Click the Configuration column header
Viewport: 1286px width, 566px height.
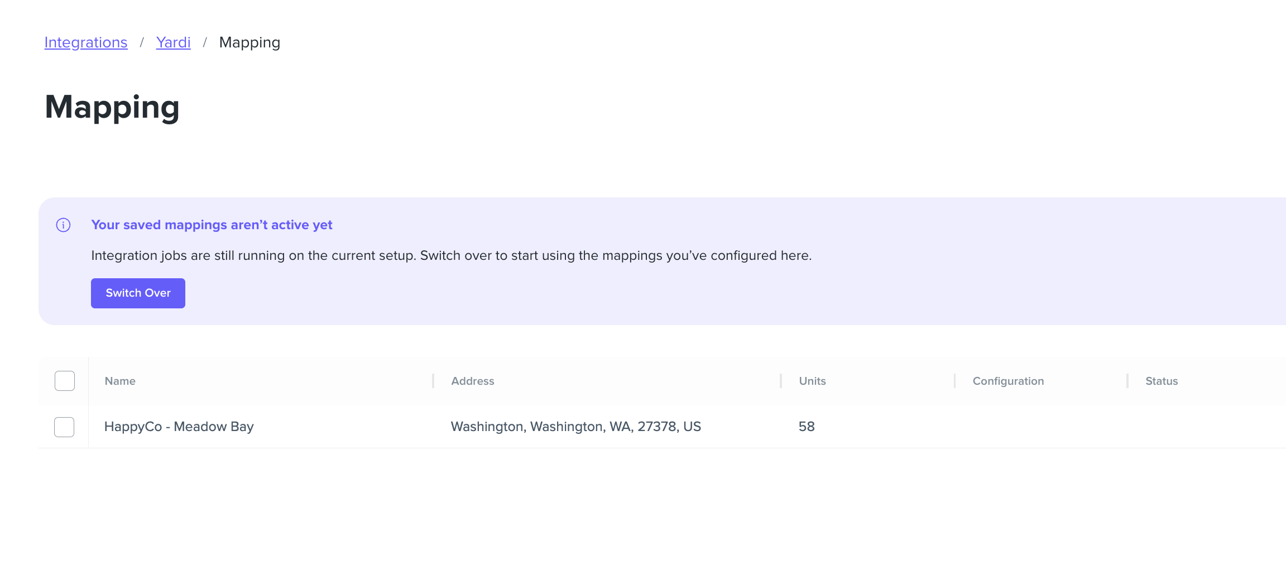(1008, 381)
